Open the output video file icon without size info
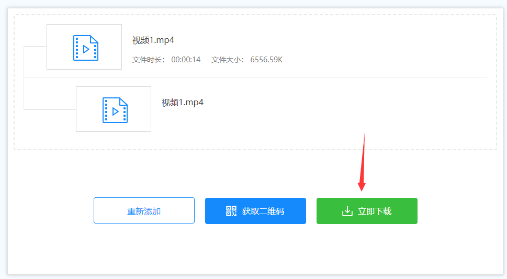The height and width of the screenshot is (279, 507). point(115,110)
